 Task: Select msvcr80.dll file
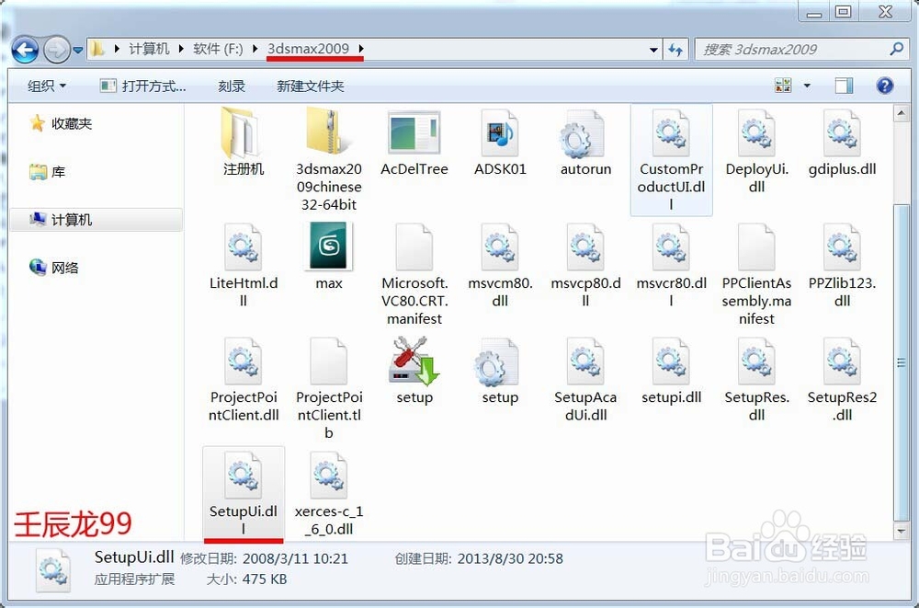671,265
